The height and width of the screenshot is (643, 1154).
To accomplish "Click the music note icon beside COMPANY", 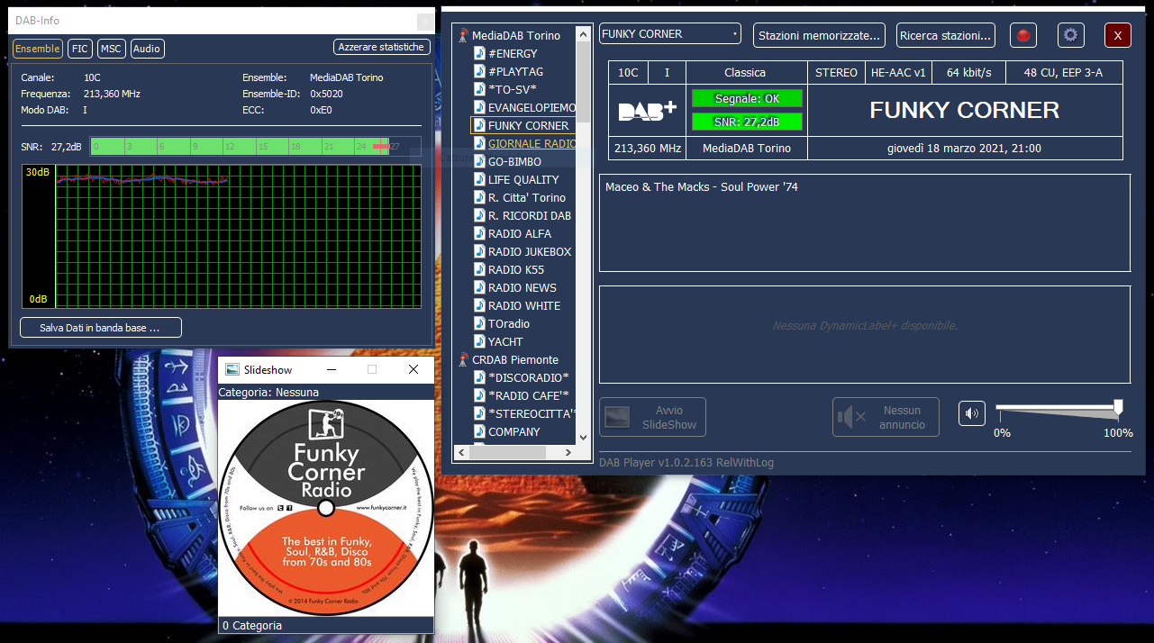I will coord(479,431).
